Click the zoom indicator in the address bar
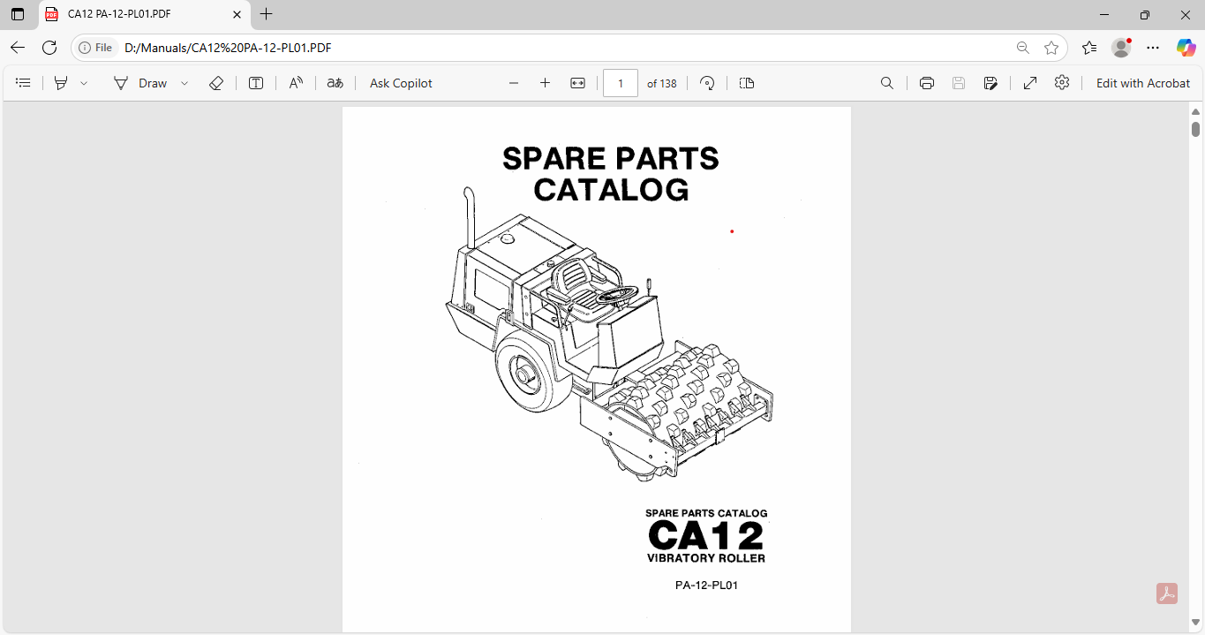Viewport: 1205px width, 635px height. pyautogui.click(x=1022, y=48)
